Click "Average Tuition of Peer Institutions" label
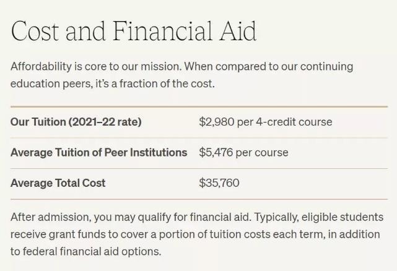Viewport: 397px width, 271px height. (98, 152)
